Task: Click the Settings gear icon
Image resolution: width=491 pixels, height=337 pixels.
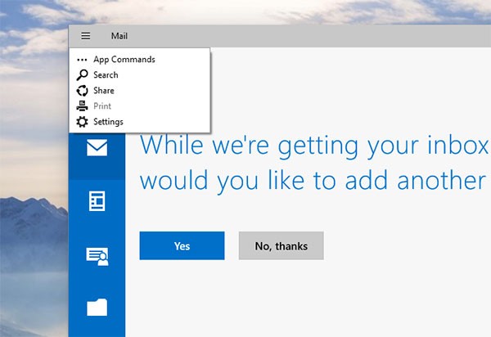Action: coord(82,122)
